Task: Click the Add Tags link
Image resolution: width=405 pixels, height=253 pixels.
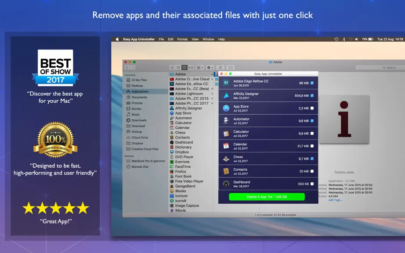Action: [x=335, y=200]
